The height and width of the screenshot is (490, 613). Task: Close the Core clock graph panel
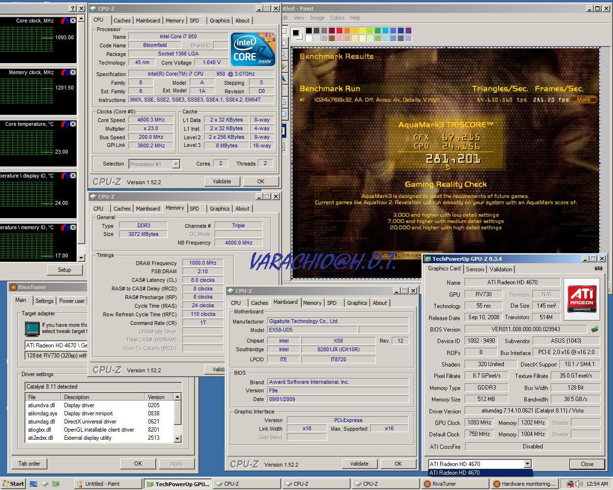[73, 21]
